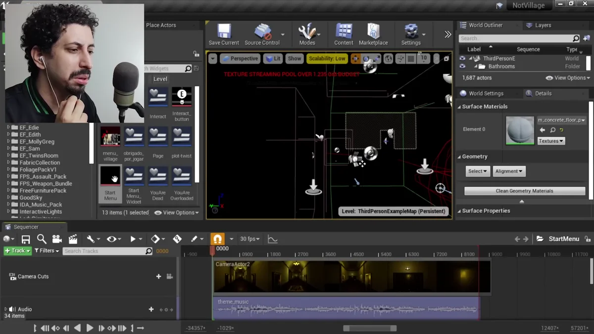This screenshot has height=334, width=594.
Task: Save the sequence with the disk icon
Action: [26, 239]
